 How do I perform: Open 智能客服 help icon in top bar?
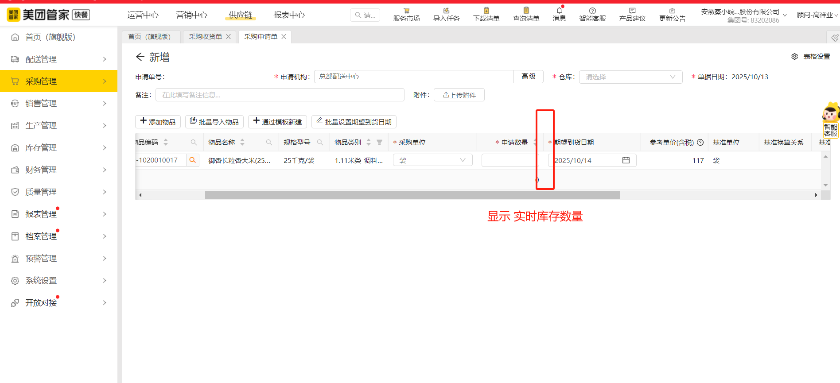pyautogui.click(x=592, y=11)
